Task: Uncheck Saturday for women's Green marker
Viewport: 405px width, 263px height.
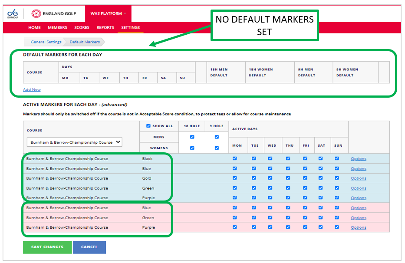Action: [x=320, y=217]
